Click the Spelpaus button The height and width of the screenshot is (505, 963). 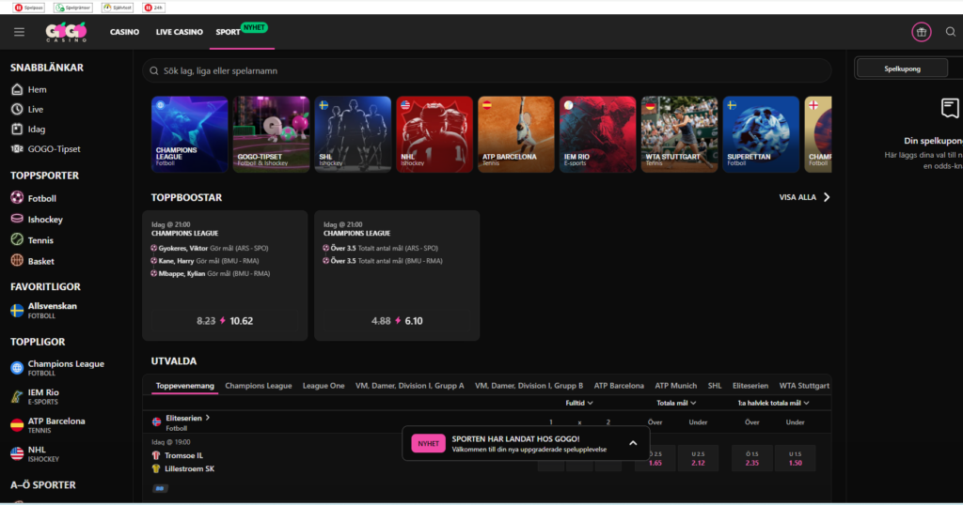point(29,8)
